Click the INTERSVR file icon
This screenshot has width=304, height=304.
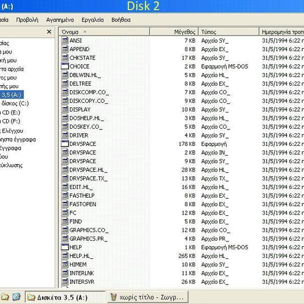pos(64,282)
